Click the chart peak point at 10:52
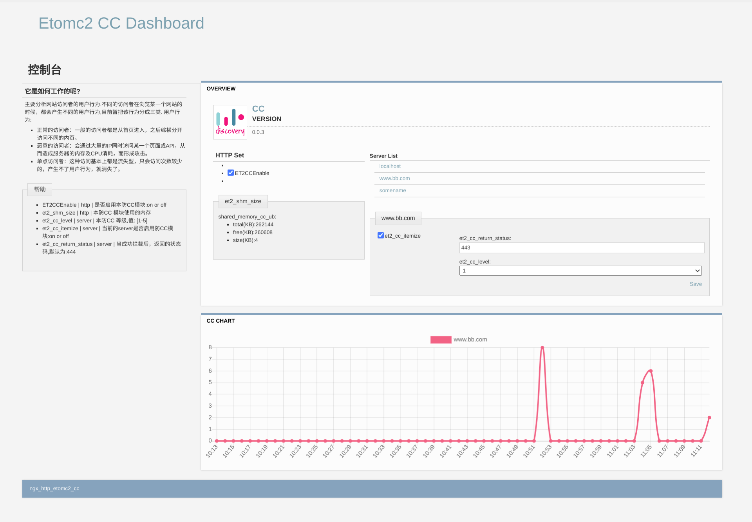Screen dimensions: 752x522 (542, 348)
